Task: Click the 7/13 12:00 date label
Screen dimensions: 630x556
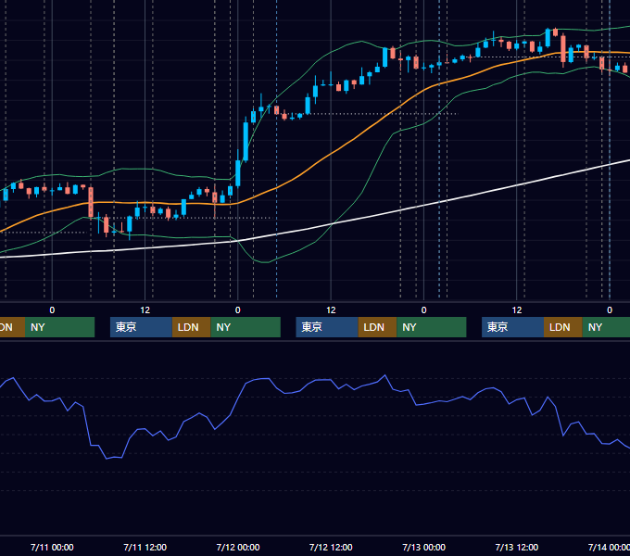Action: click(517, 547)
